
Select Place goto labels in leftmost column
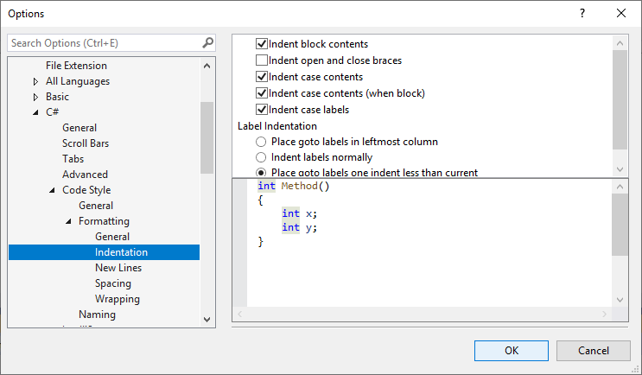coord(262,142)
